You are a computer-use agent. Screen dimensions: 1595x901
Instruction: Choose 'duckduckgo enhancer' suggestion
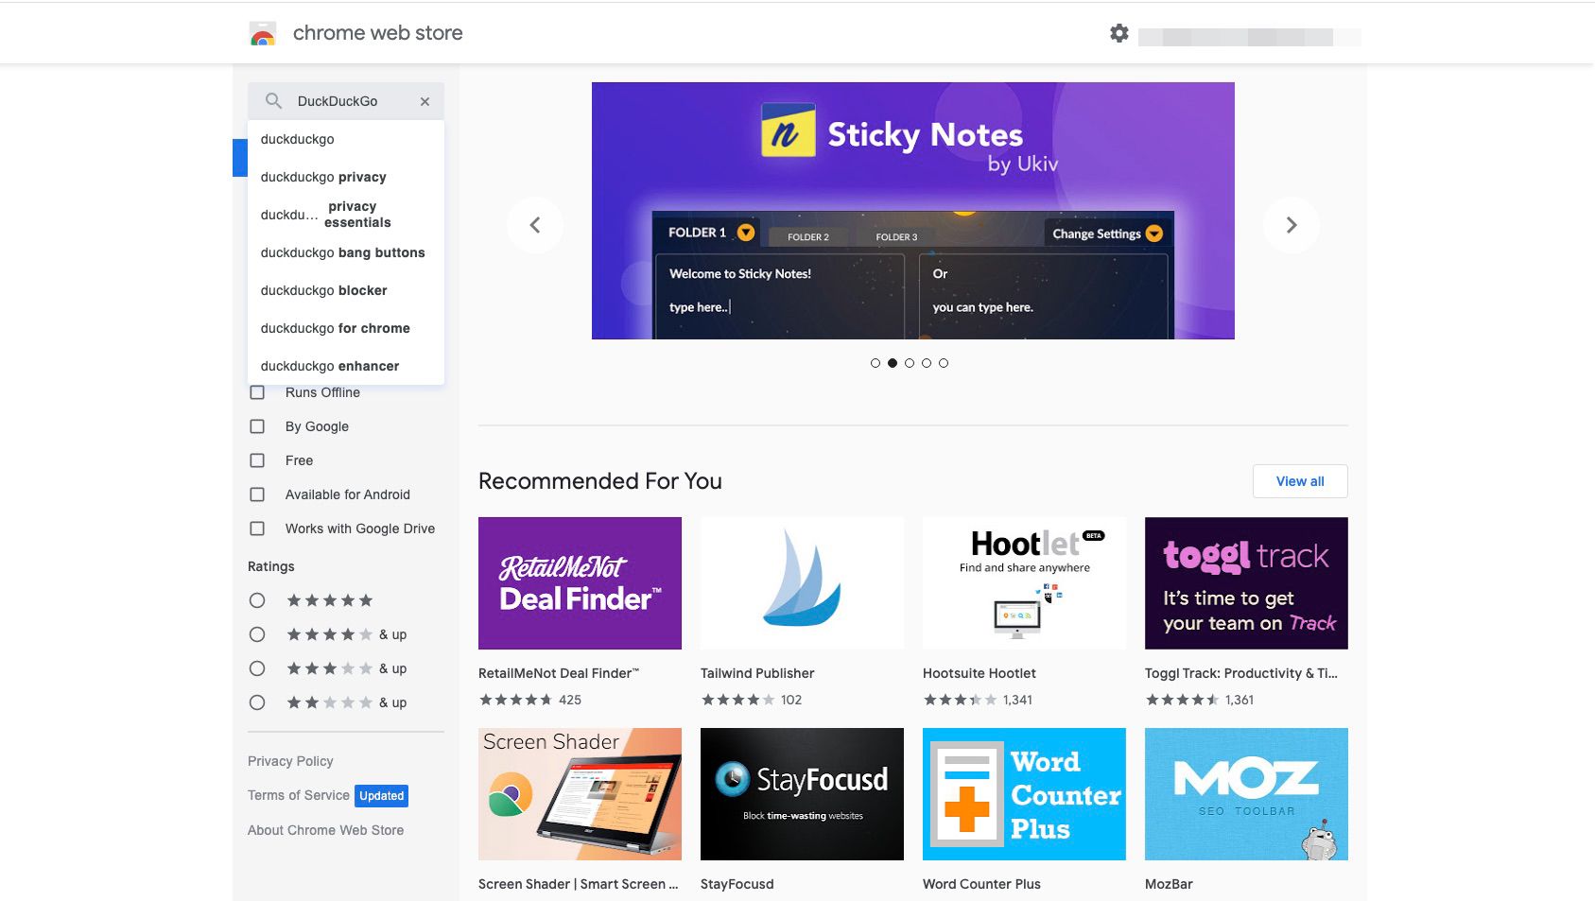click(x=346, y=366)
